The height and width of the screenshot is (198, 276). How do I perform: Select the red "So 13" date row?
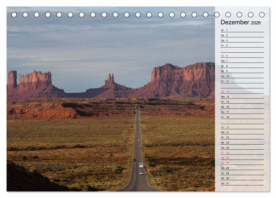click(x=242, y=91)
